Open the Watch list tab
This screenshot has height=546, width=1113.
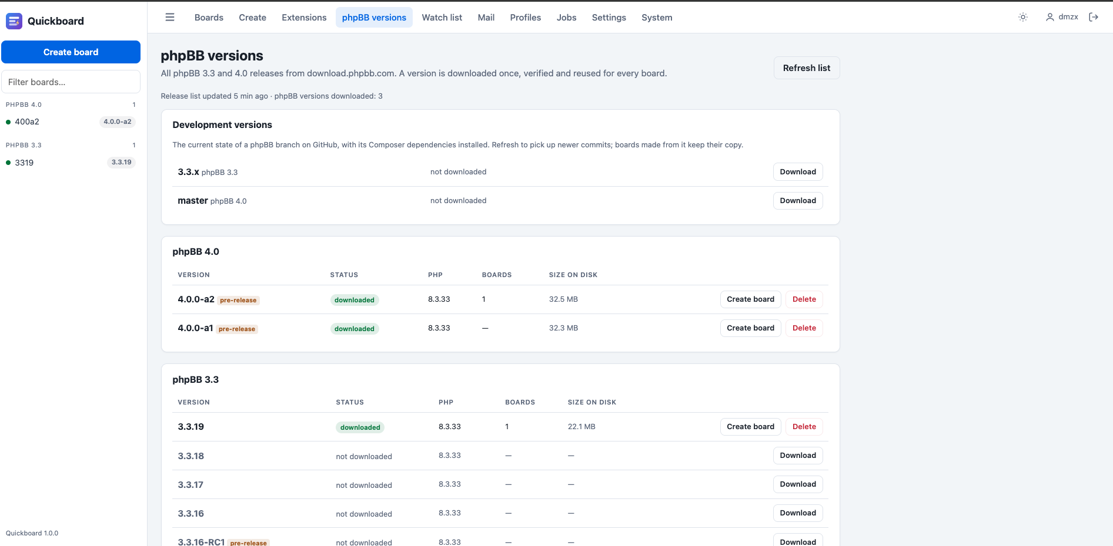click(x=442, y=18)
